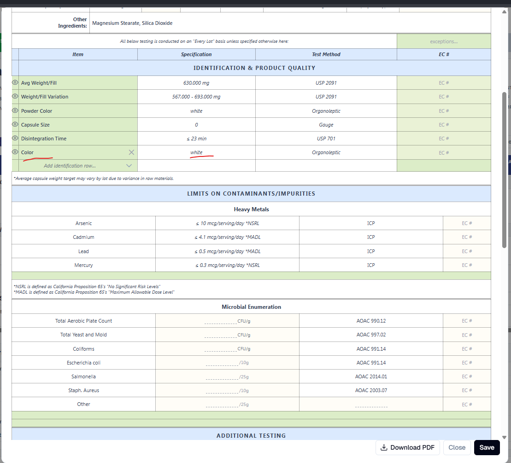
Task: Click Cadmium '≤ 4.1 mcg/serving/day *MADL'
Action: coord(228,237)
